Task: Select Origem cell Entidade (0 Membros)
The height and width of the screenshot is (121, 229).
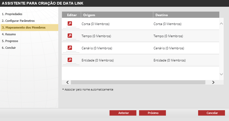Action: point(97,60)
